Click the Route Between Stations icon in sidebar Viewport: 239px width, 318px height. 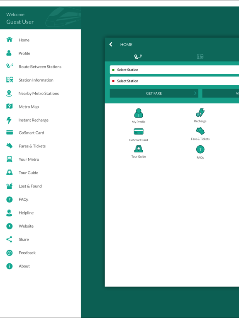[x=10, y=66]
